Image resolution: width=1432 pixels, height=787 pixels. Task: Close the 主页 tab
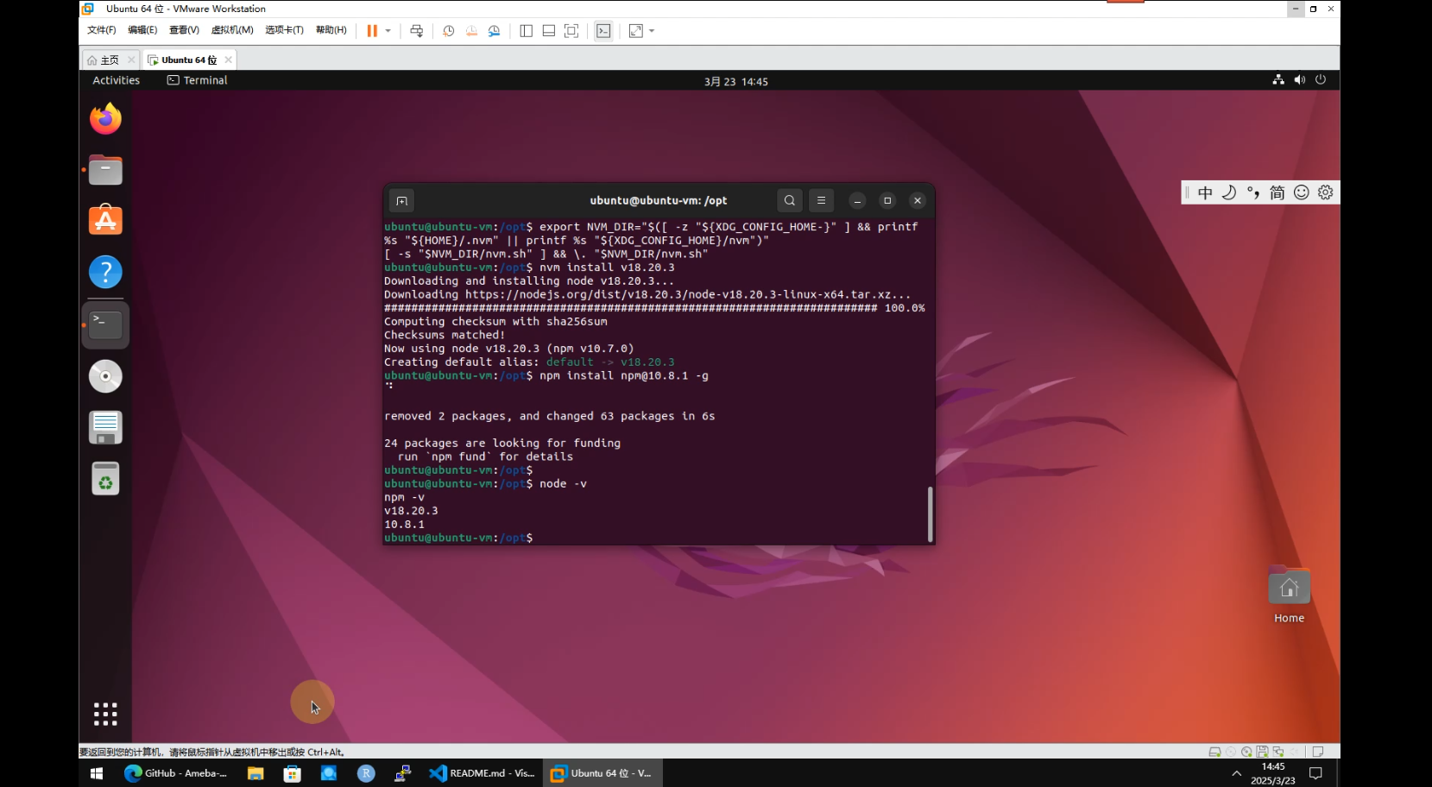(131, 60)
